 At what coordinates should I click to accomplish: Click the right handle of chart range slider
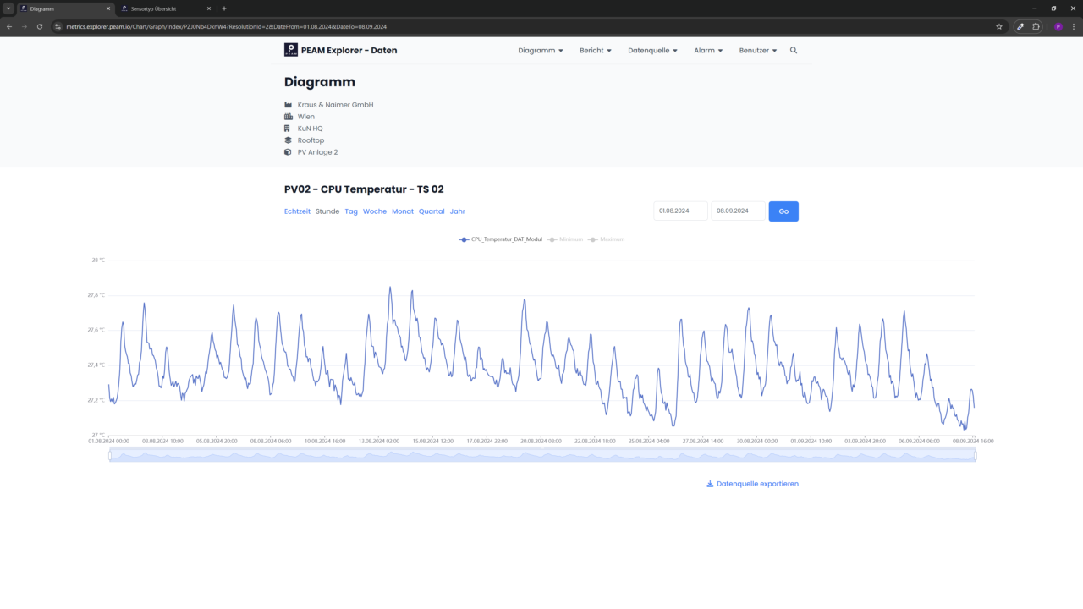click(976, 455)
